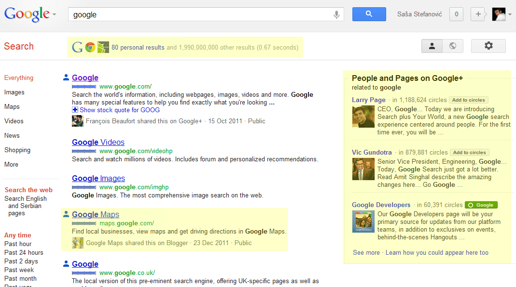This screenshot has width=516, height=287.
Task: Click Vic Gundotra's profile photo
Action: (x=363, y=169)
